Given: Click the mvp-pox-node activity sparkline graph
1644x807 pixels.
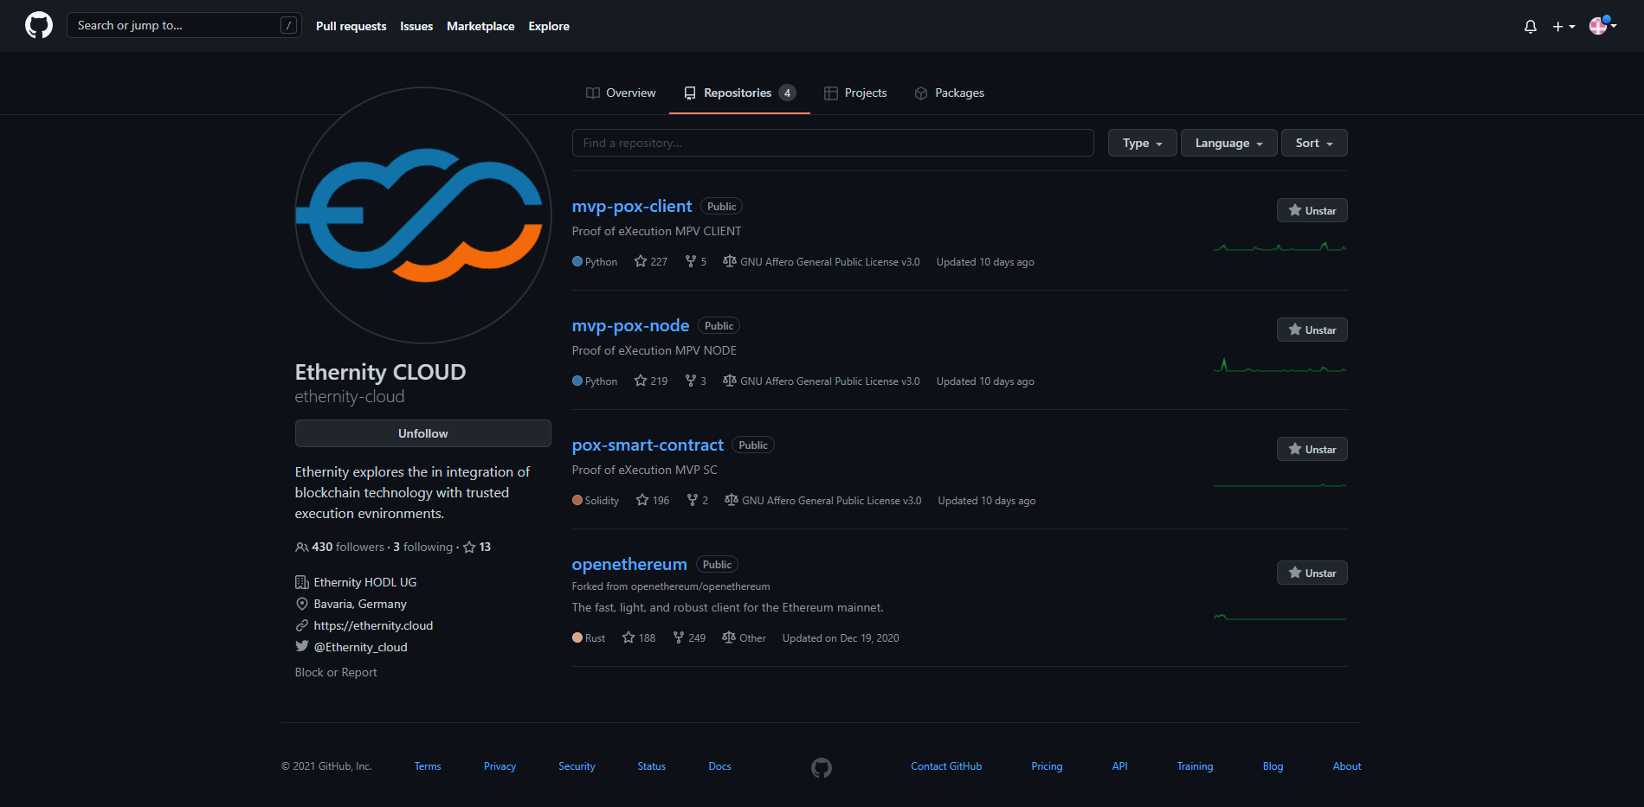Looking at the screenshot, I should pos(1280,366).
